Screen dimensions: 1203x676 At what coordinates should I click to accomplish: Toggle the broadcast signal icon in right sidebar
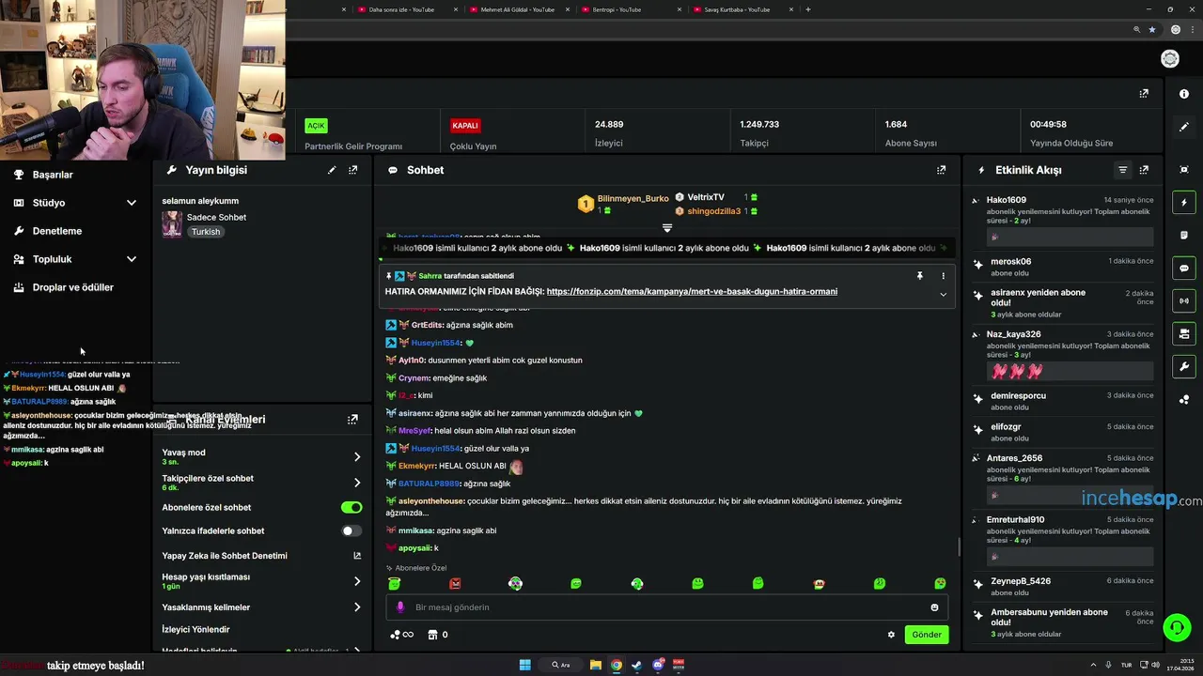(1184, 300)
